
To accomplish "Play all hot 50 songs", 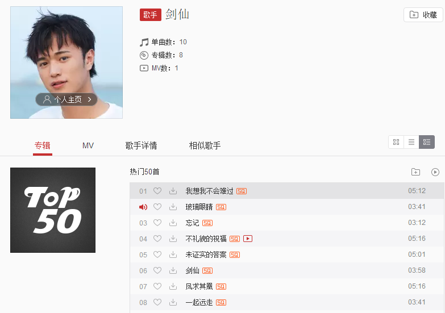I will 435,172.
